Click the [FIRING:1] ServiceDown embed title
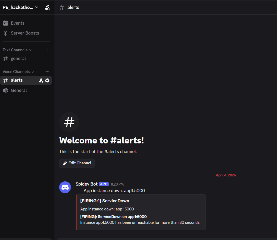 [105, 201]
